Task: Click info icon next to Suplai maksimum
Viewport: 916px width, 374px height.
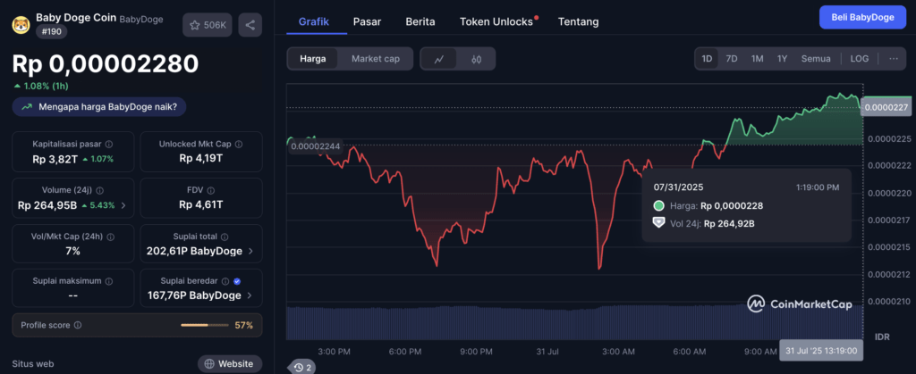Action: 108,281
